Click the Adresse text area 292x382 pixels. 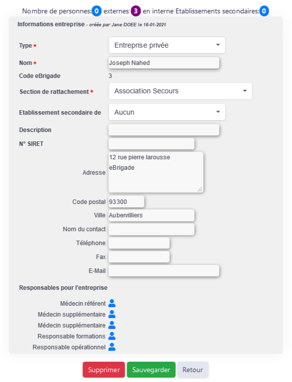pos(156,172)
